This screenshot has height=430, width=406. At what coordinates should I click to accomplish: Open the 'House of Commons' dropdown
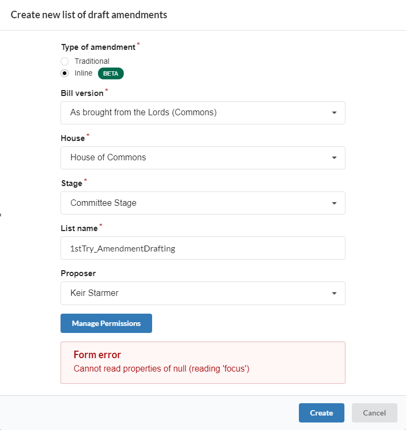click(202, 158)
